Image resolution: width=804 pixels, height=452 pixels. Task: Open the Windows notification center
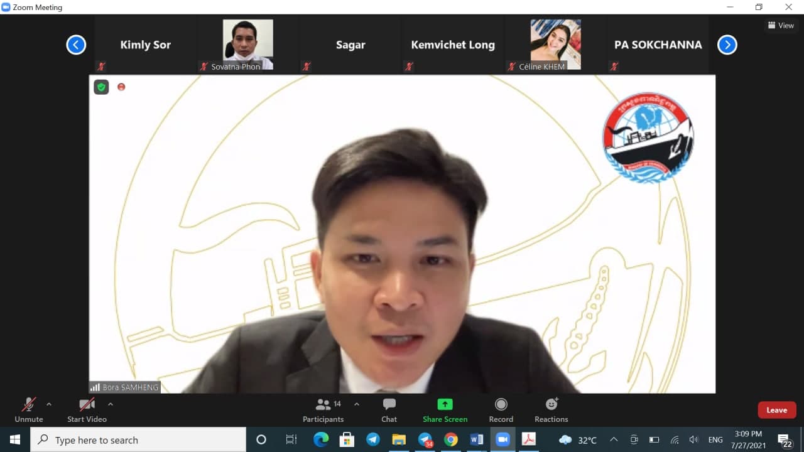pos(785,439)
